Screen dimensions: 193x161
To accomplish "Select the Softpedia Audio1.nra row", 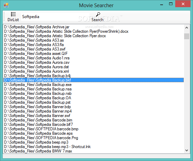I will coord(94,58).
